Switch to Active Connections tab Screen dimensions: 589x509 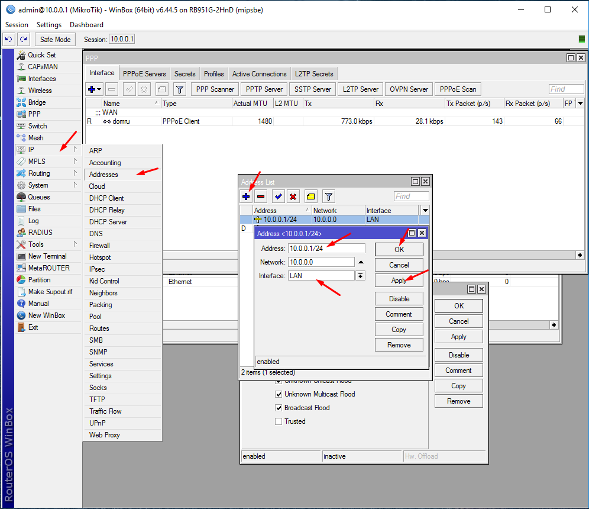[259, 73]
